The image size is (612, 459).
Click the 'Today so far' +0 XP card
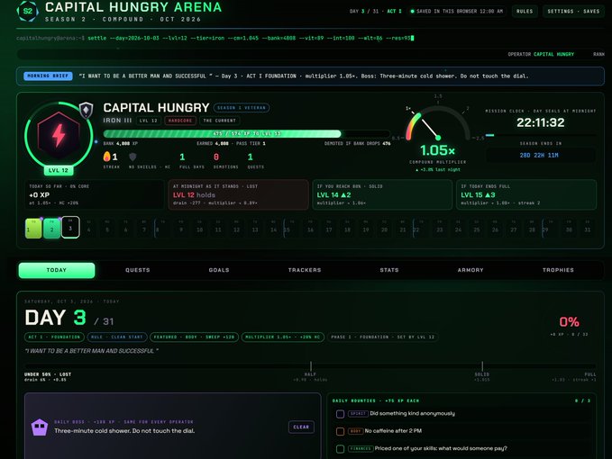94,194
